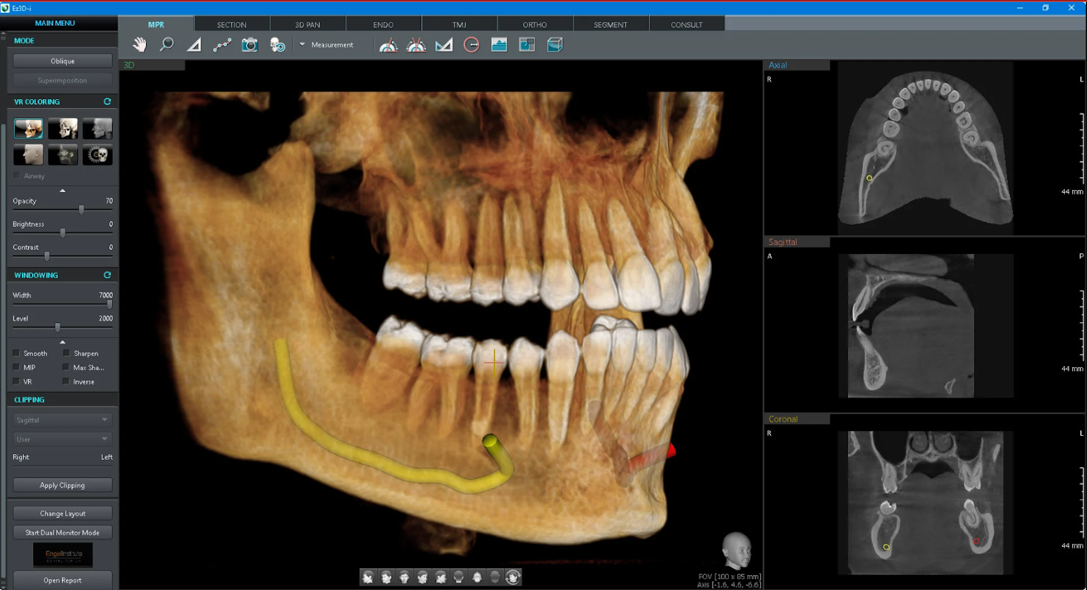The height and width of the screenshot is (590, 1087).
Task: Adjust the Opacity slider handle
Action: point(82,210)
